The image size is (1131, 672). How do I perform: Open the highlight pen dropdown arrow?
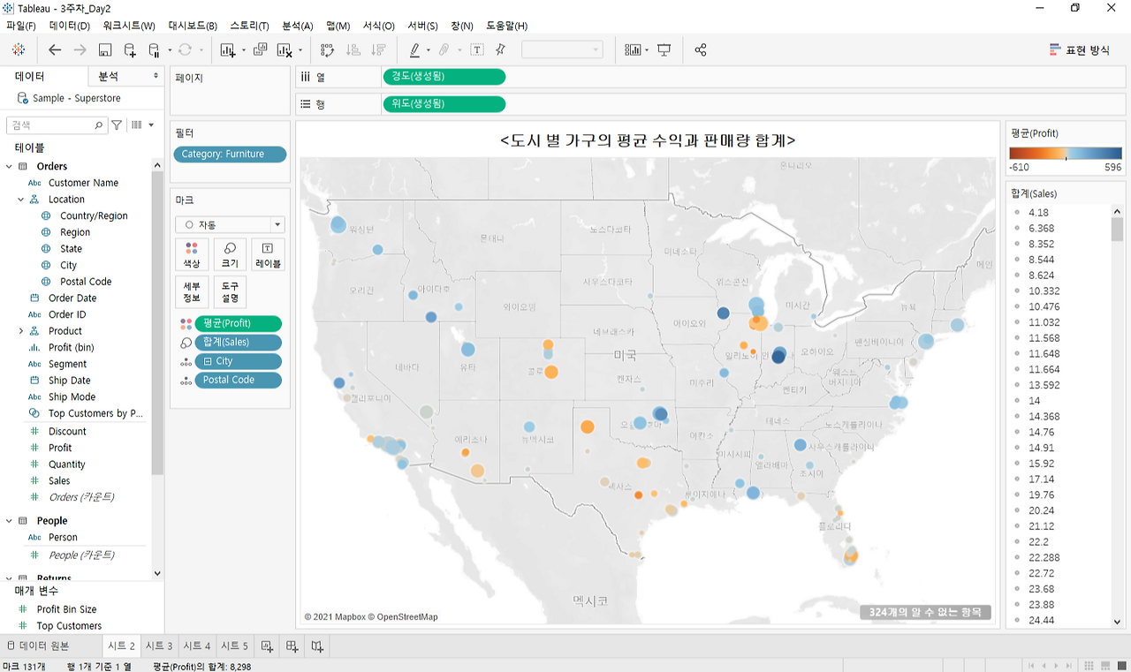428,50
